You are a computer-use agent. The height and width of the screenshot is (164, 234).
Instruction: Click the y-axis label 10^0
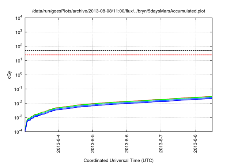19,75
